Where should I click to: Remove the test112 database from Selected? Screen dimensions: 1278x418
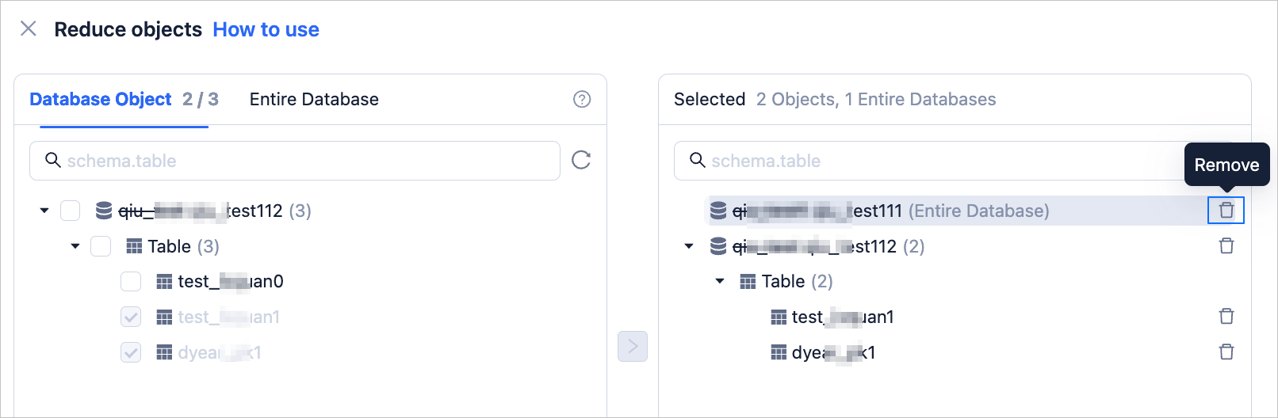[x=1226, y=246]
